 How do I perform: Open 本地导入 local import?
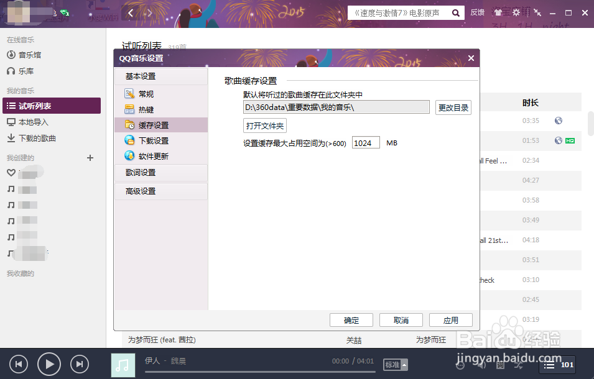click(27, 122)
